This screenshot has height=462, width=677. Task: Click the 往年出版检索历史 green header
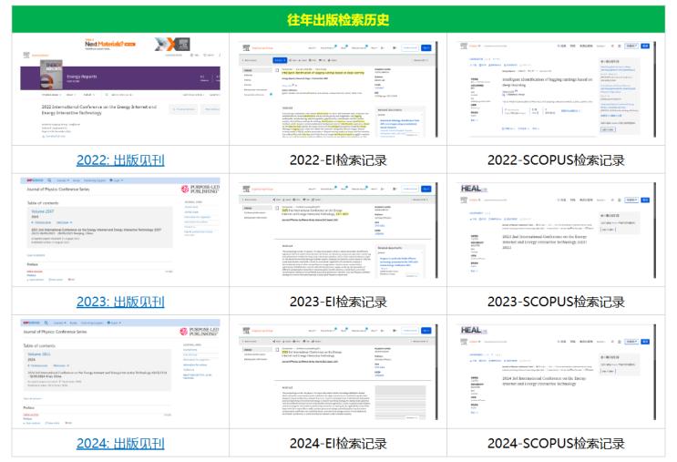(338, 19)
